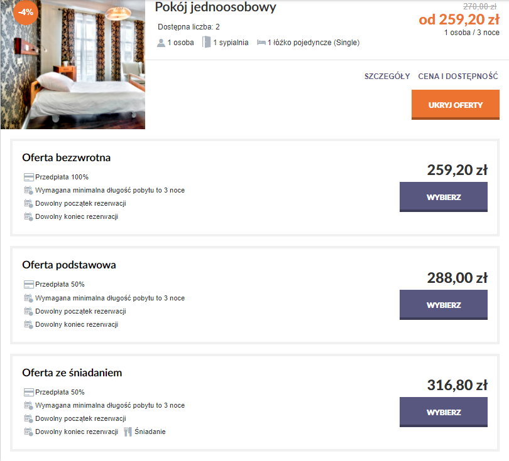509x461 pixels.
Task: Click the 'od 259,20 zł' orange price
Action: click(x=459, y=19)
